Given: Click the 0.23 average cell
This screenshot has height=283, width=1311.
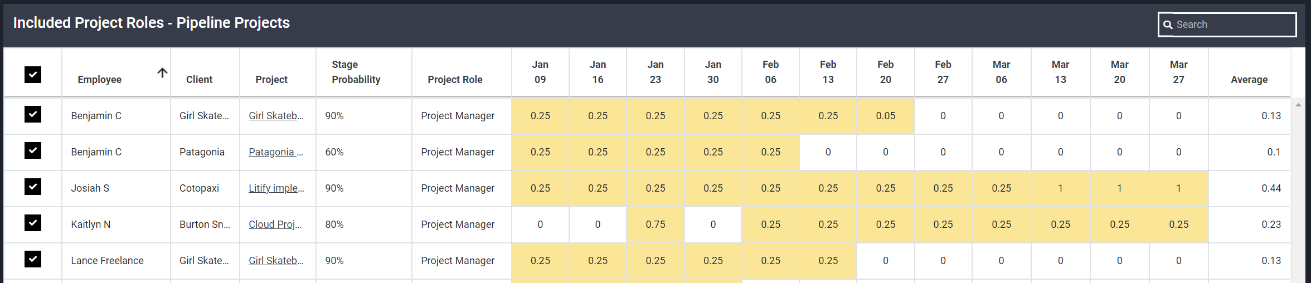Looking at the screenshot, I should point(1249,225).
